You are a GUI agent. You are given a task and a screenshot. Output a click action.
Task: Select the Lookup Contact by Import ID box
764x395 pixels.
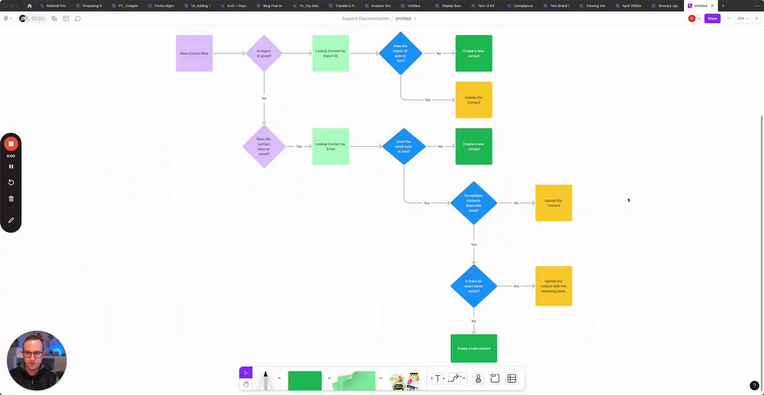(x=330, y=53)
